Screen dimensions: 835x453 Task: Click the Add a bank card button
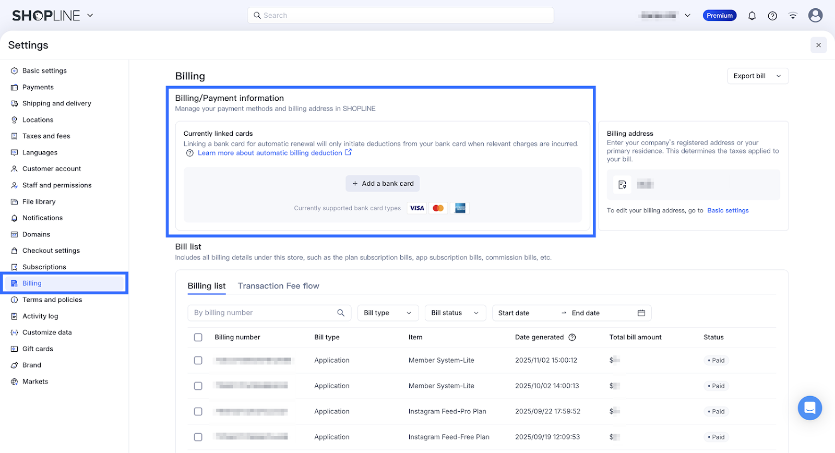tap(383, 183)
